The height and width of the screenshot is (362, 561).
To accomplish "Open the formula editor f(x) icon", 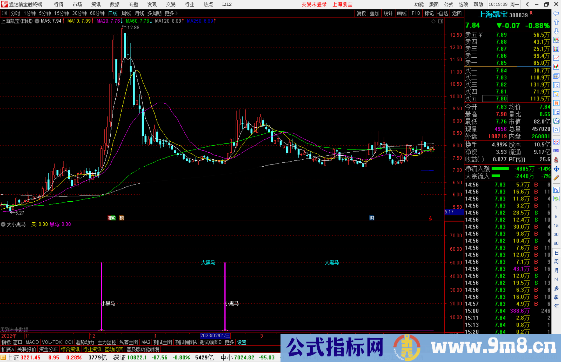I will click(x=557, y=121).
